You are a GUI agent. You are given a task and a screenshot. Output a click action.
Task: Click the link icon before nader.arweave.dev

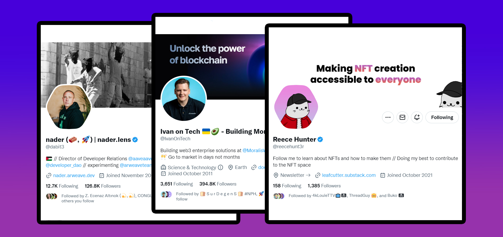coord(49,176)
